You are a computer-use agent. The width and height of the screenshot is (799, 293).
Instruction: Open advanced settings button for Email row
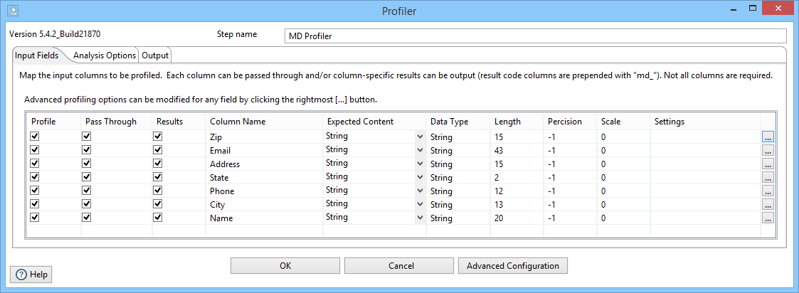(x=768, y=151)
